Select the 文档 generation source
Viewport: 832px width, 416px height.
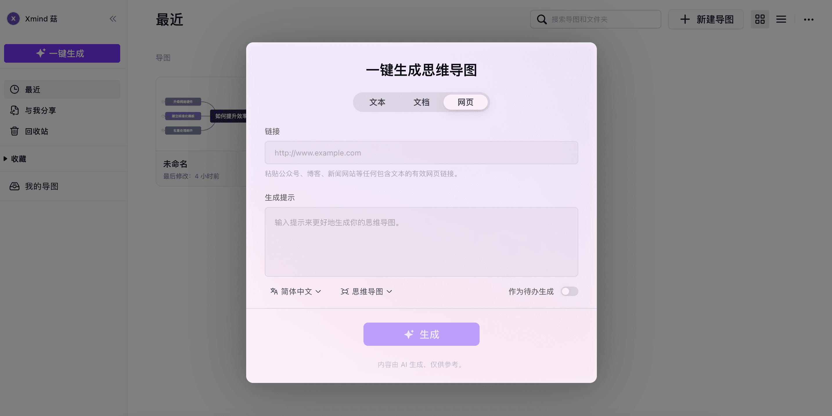pos(421,102)
